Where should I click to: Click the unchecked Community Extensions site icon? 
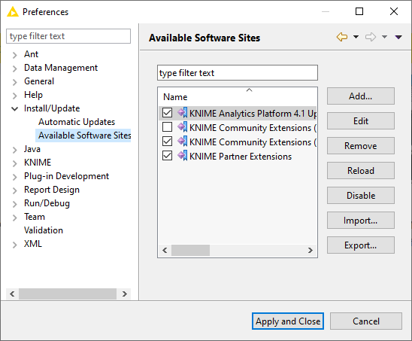pos(183,127)
